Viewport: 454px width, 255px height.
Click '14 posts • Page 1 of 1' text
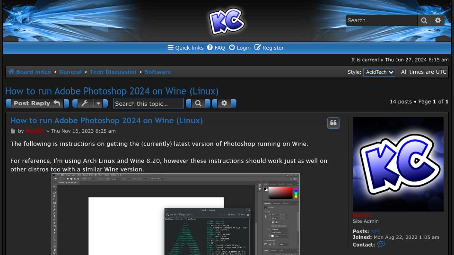click(419, 102)
